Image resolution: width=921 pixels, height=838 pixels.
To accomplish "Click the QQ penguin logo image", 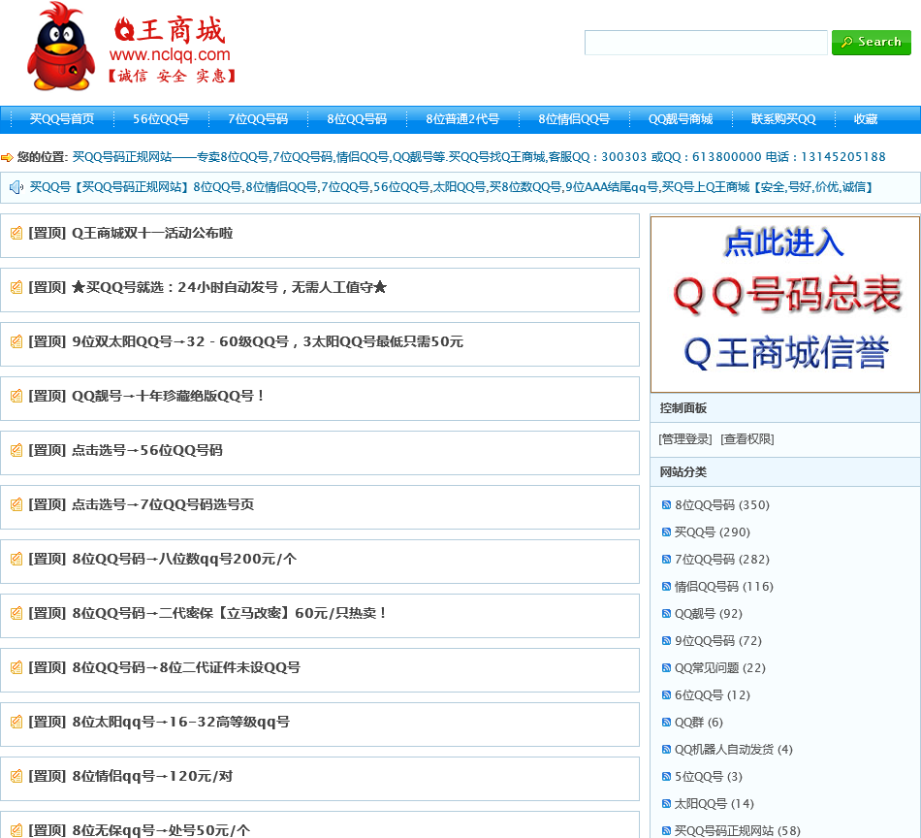I will click(x=61, y=47).
